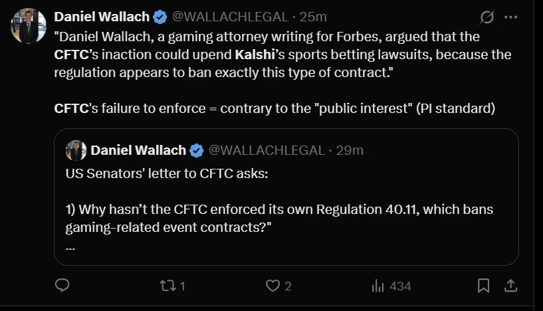543x311 pixels.
Task: Open the Daniel Wallach author name link
Action: pyautogui.click(x=102, y=16)
